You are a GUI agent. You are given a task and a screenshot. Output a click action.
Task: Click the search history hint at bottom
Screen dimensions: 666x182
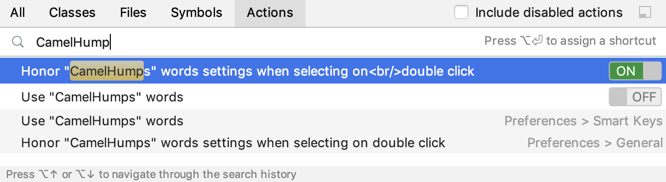click(x=151, y=175)
